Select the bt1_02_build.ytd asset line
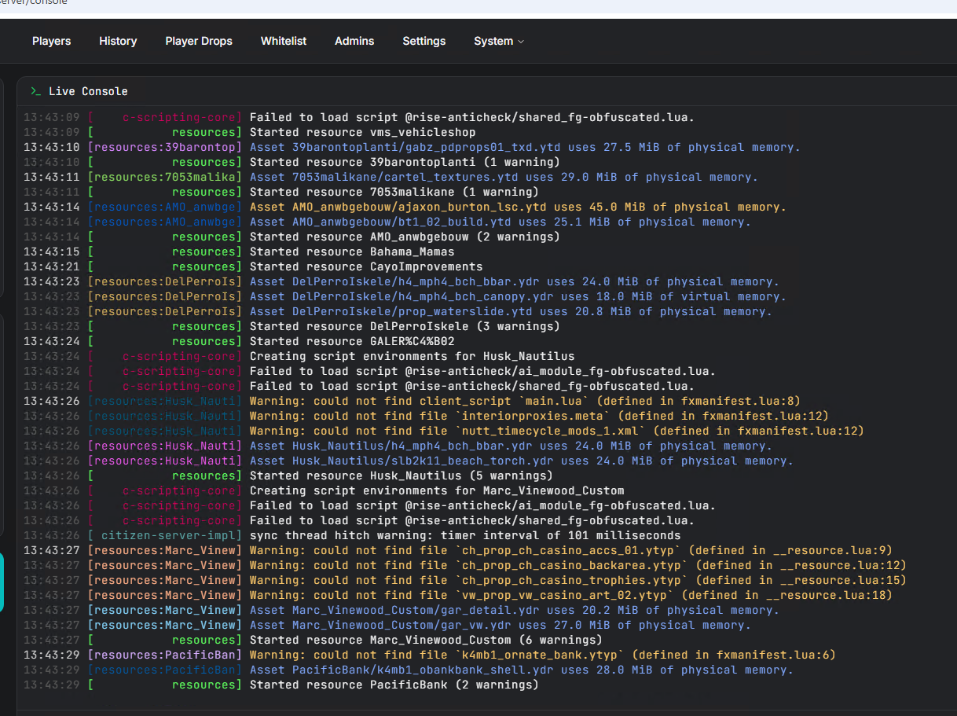 coord(500,222)
